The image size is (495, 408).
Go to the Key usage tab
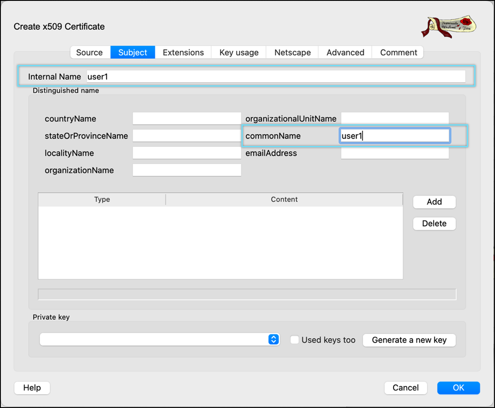point(239,52)
